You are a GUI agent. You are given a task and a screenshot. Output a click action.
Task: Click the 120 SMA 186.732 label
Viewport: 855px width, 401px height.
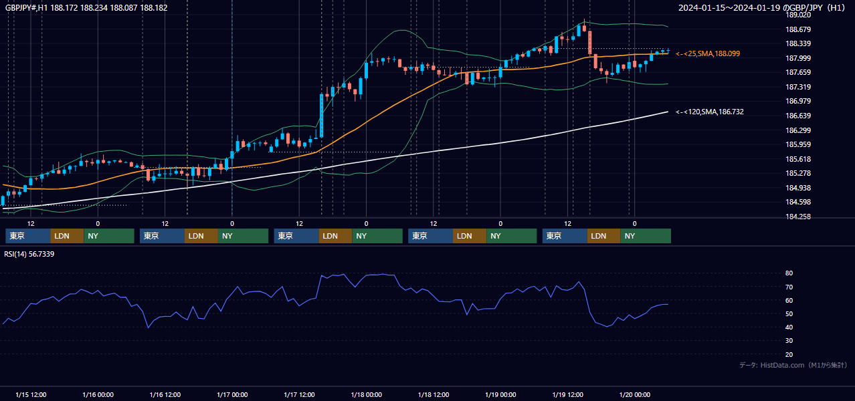pyautogui.click(x=710, y=112)
